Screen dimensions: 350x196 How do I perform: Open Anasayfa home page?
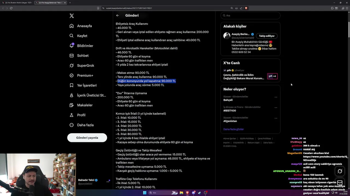tap(81, 26)
